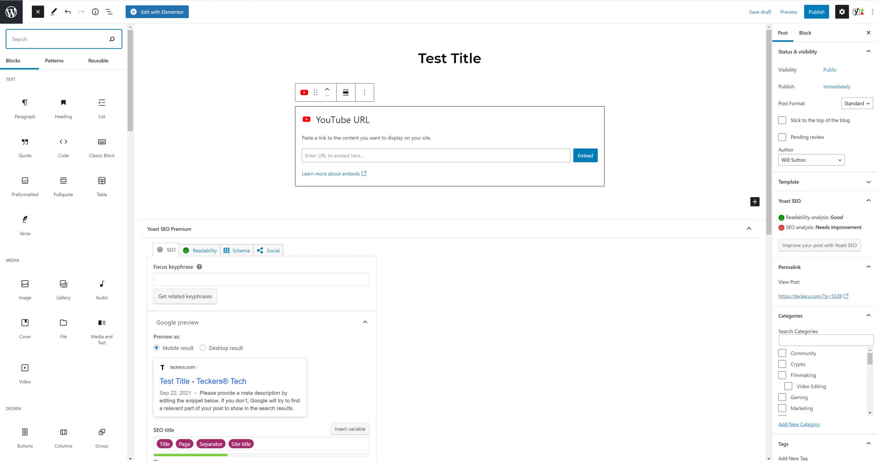Insert a Cover block
This screenshot has height=461, width=877.
tap(25, 329)
